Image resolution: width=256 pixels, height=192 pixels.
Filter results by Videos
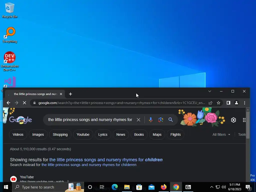click(18, 134)
